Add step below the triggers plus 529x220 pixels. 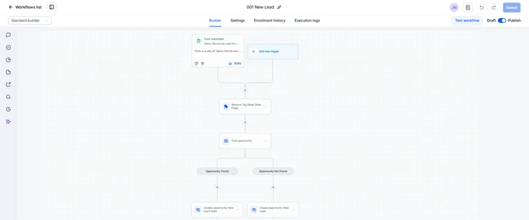[x=245, y=90]
